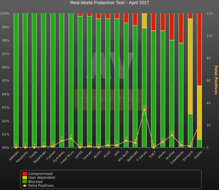Viewport: 219px width, 190px height.
Task: Click the False Positives axis title
Action: pyautogui.click(x=216, y=80)
